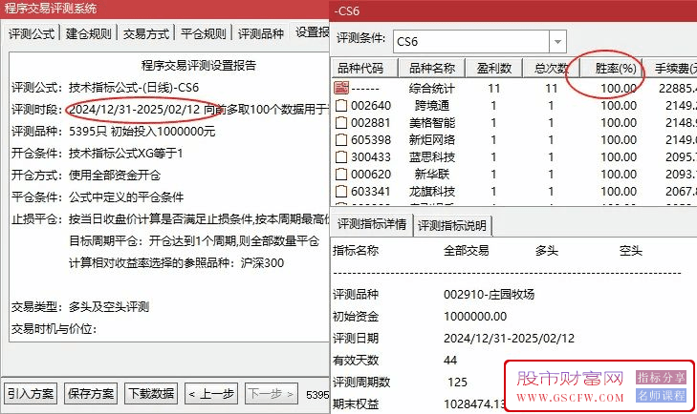Click the 保存方案 button
The width and height of the screenshot is (697, 414).
click(x=91, y=394)
